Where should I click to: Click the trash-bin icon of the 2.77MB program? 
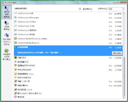16,70
